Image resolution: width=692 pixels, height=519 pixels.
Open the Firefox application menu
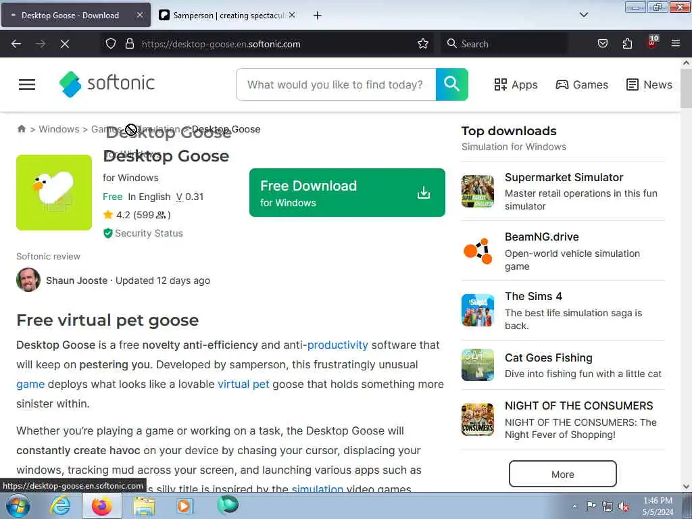[676, 44]
